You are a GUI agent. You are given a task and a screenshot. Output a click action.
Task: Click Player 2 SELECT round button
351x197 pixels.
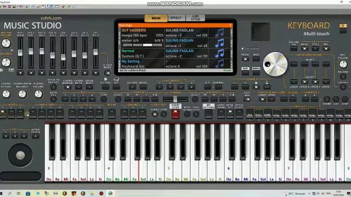click(x=195, y=99)
